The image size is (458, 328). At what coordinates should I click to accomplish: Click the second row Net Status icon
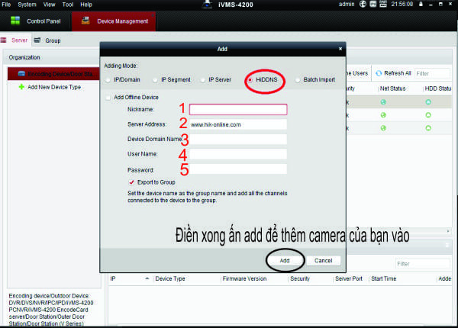[383, 115]
